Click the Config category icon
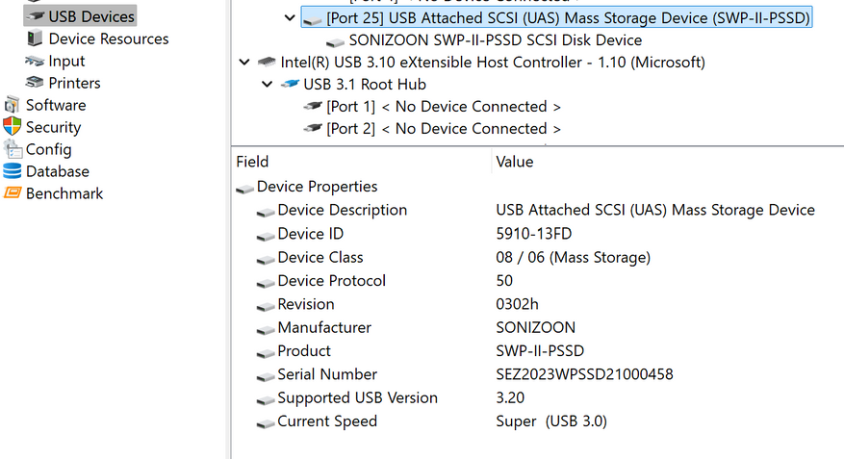The width and height of the screenshot is (844, 459). point(13,149)
